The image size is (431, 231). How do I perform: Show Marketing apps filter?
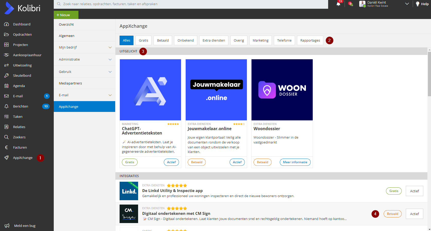click(261, 40)
